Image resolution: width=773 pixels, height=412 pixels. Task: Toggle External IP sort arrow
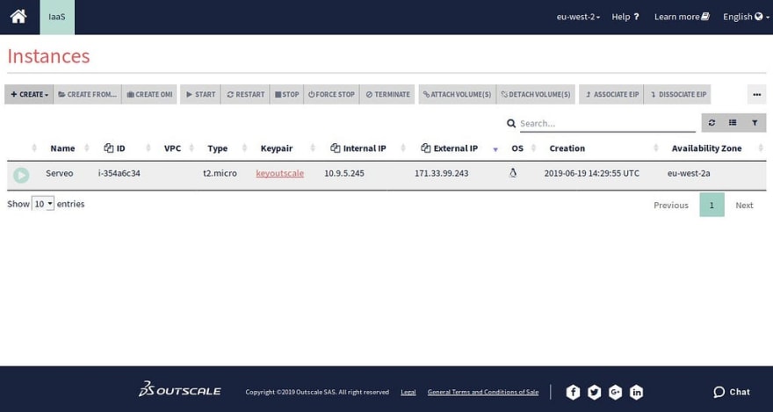coord(495,149)
